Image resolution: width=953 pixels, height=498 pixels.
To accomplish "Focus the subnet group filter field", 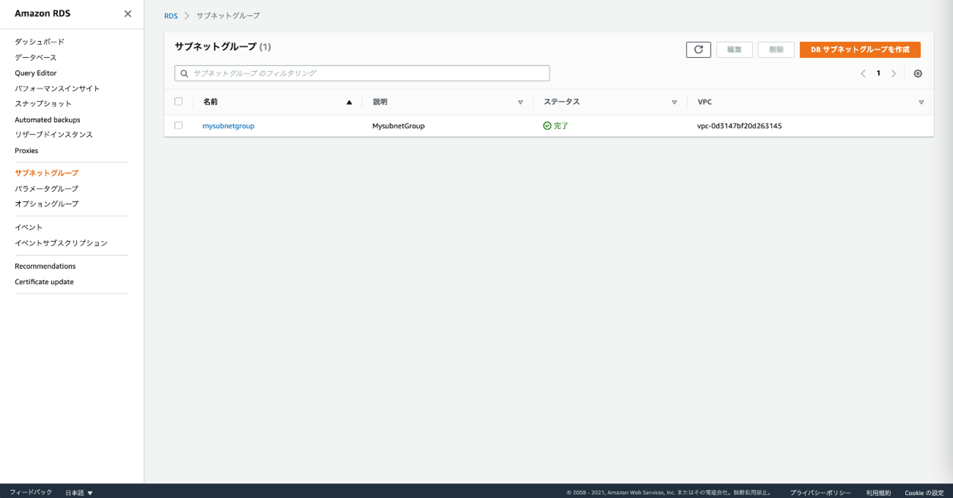I will point(367,73).
